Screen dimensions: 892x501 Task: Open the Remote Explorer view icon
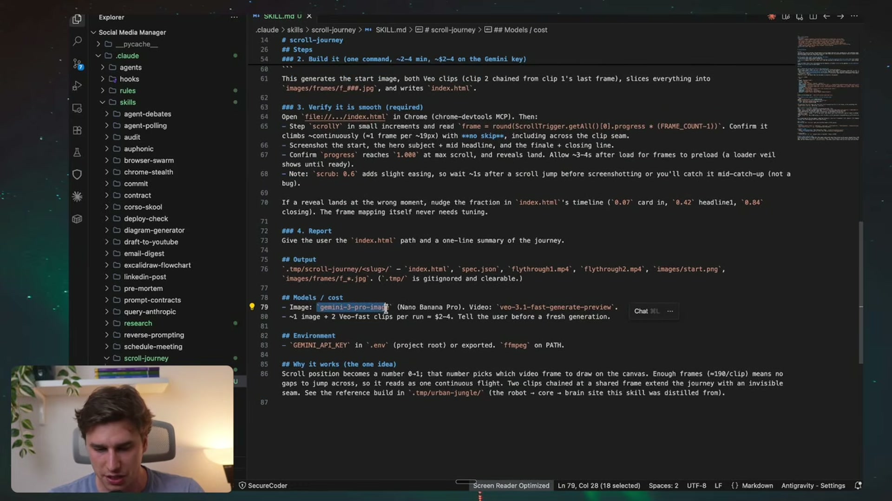(x=77, y=108)
